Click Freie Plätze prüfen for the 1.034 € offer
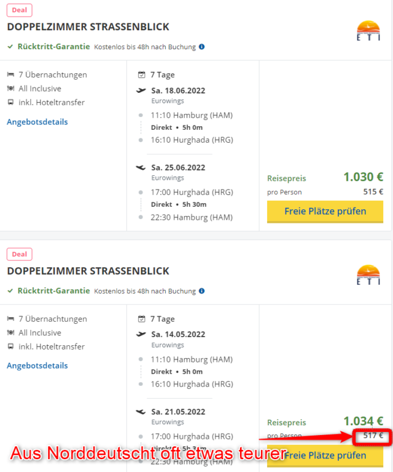Image resolution: width=393 pixels, height=472 pixels. click(x=325, y=456)
